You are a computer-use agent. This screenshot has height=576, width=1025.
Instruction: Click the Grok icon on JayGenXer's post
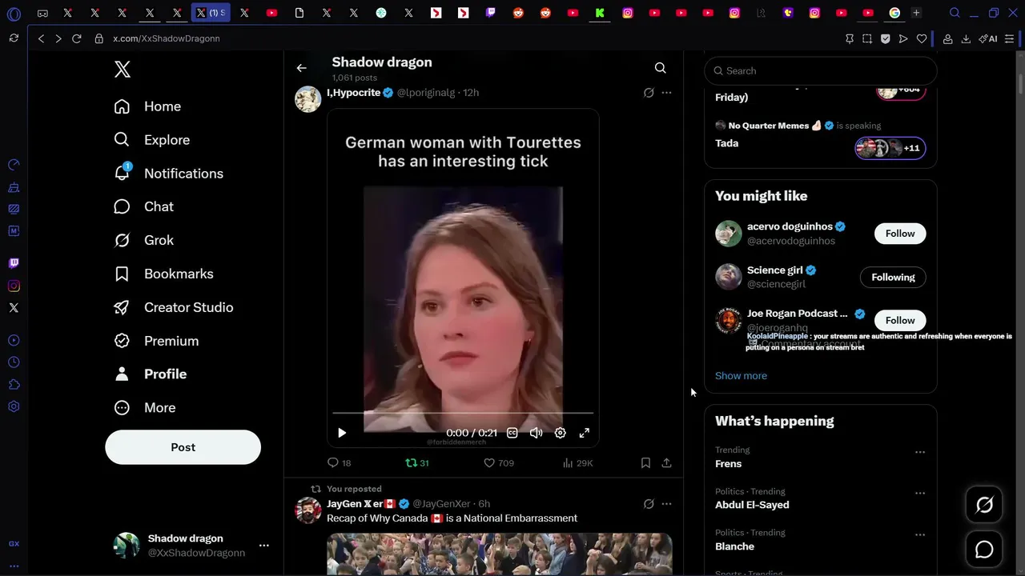click(x=649, y=504)
